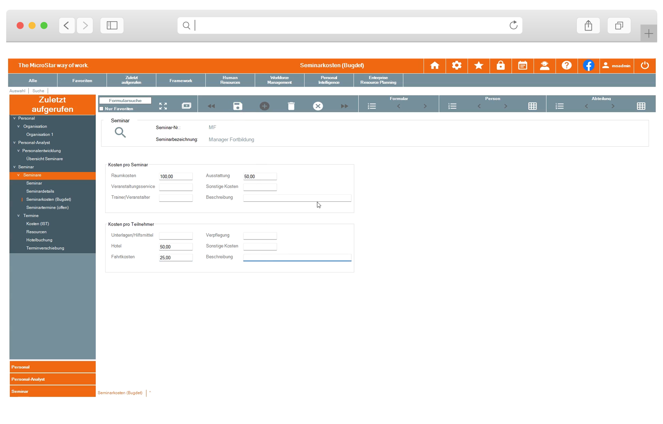Jump to last record with fast-forward icon

pyautogui.click(x=344, y=106)
